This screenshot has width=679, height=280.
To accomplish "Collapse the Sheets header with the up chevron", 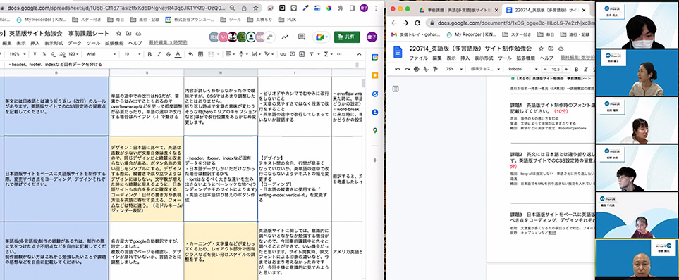I will (x=359, y=54).
